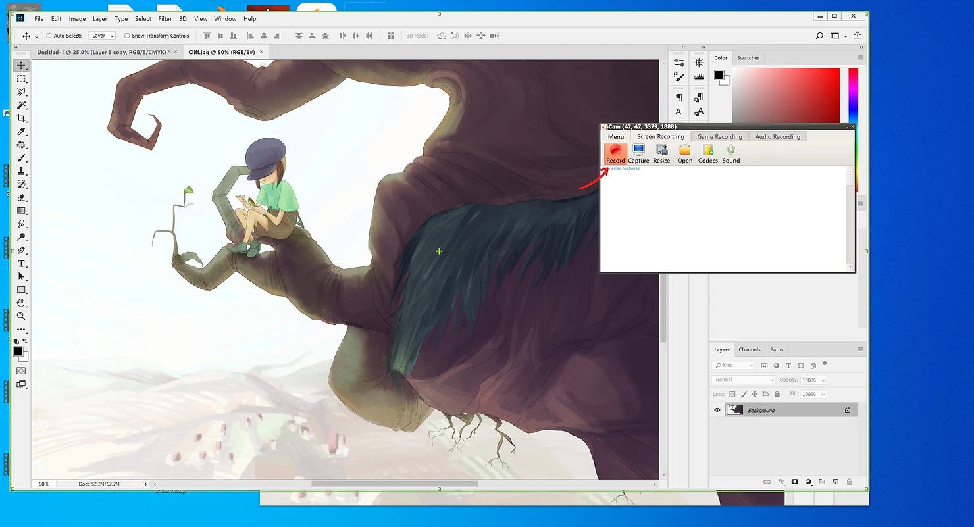Image resolution: width=974 pixels, height=527 pixels.
Task: Toggle the layer filtering on/off switch
Action: pos(825,364)
